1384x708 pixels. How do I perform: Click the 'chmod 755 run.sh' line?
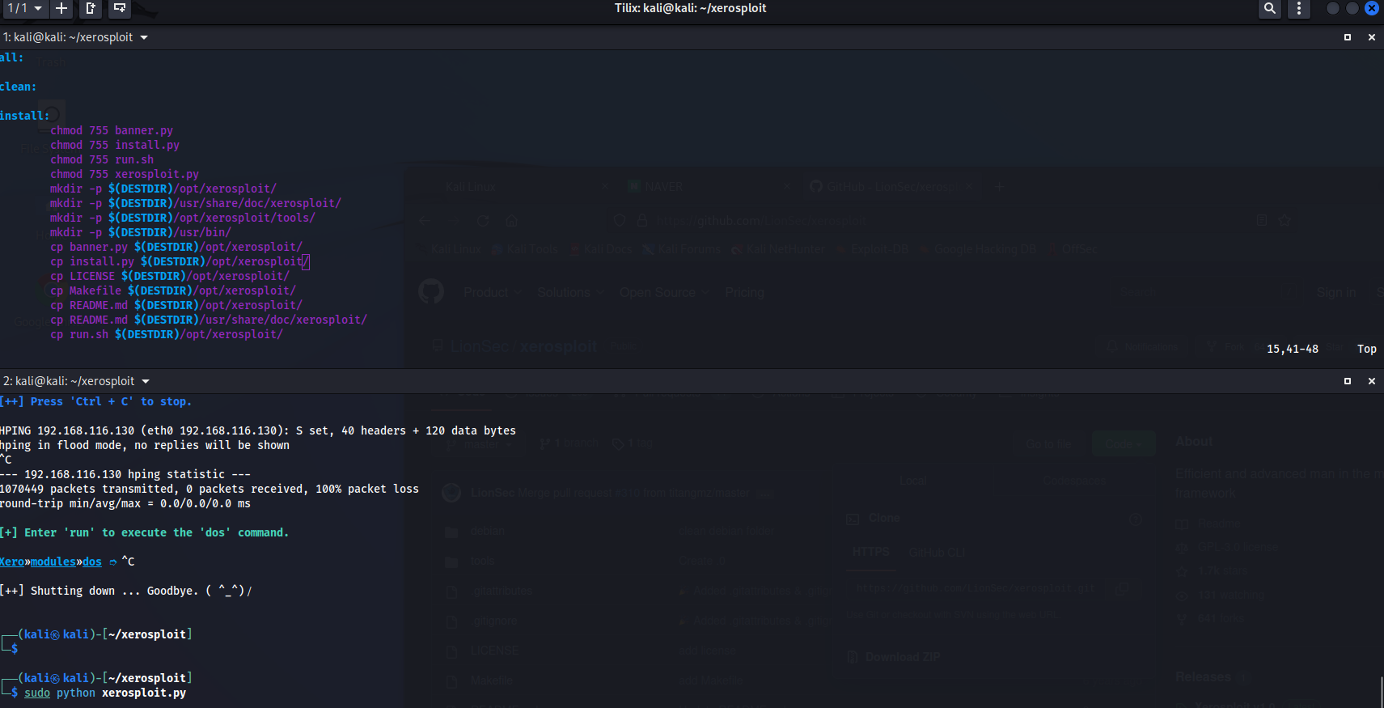[102, 159]
